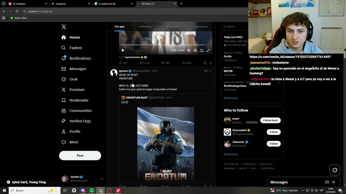
Task: View analytics showing 951K views
Action: coord(187,63)
